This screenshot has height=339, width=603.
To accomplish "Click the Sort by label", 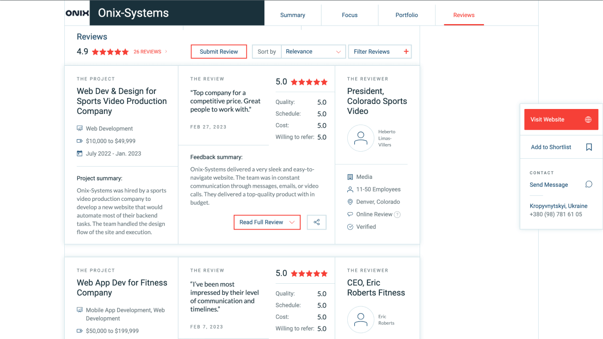I will (267, 52).
